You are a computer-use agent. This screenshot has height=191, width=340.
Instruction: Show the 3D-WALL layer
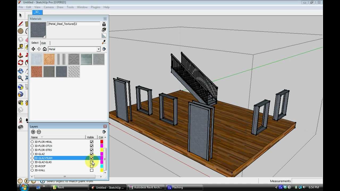point(92,170)
